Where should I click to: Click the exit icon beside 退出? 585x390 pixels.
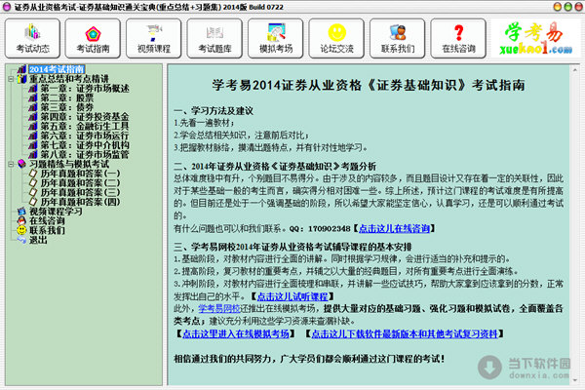(x=22, y=240)
